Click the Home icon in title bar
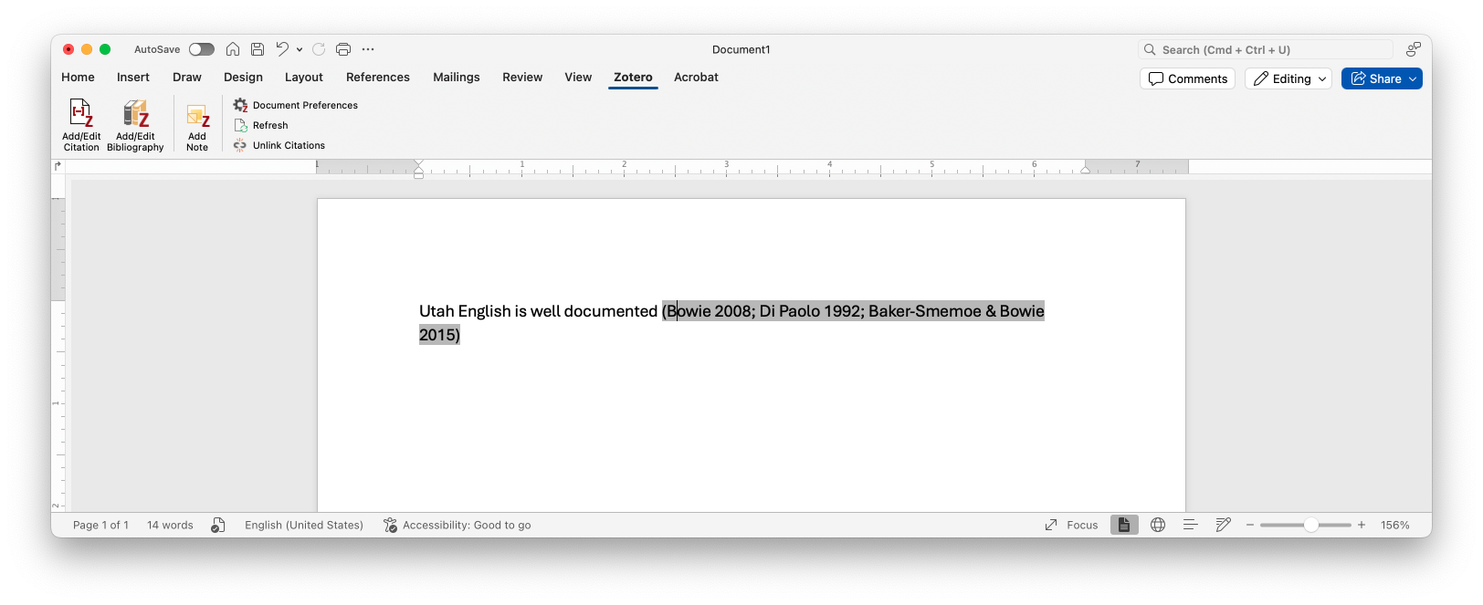Image resolution: width=1483 pixels, height=605 pixels. [x=233, y=49]
